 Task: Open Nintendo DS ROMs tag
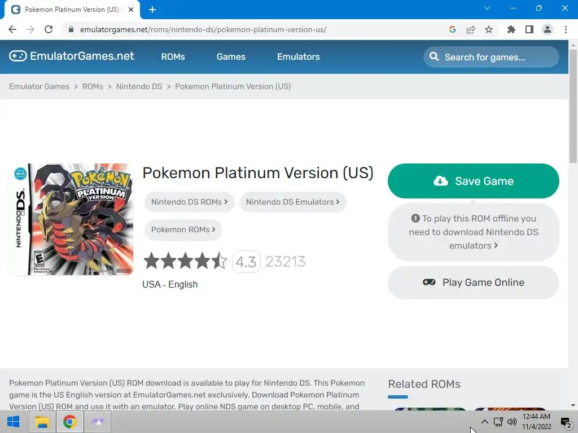coord(190,202)
